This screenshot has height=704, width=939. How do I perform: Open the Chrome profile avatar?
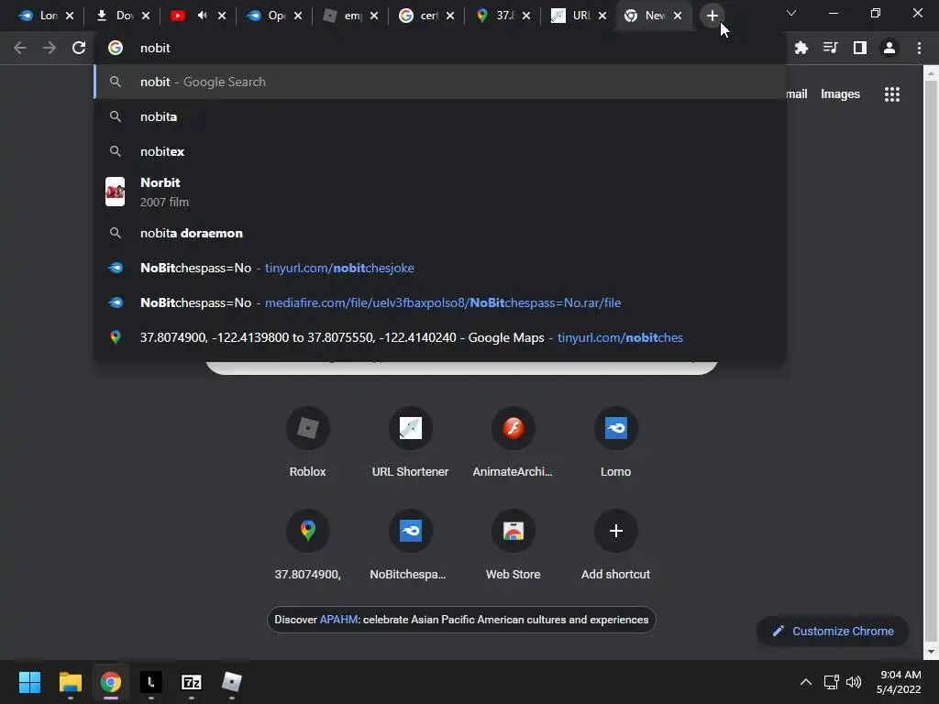889,48
